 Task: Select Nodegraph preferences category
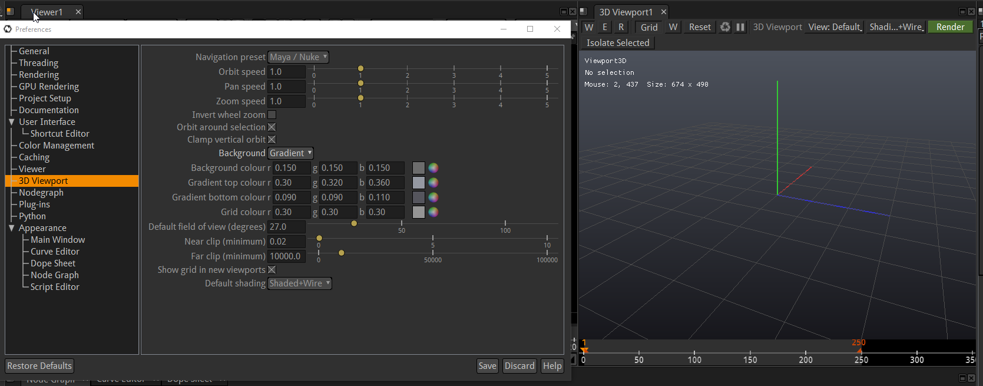(41, 193)
